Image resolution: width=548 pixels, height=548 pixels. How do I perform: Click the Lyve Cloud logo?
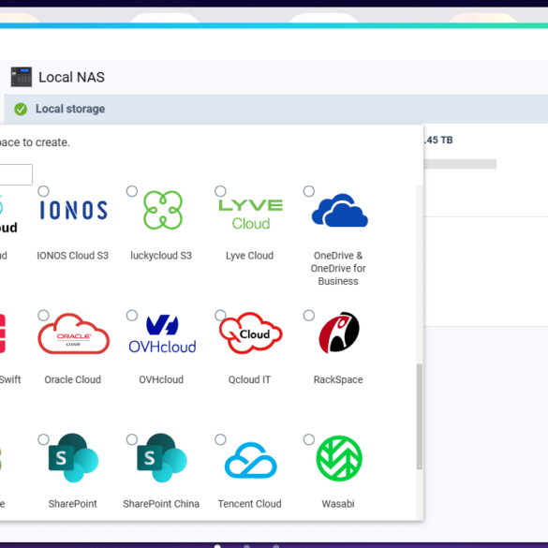251,214
